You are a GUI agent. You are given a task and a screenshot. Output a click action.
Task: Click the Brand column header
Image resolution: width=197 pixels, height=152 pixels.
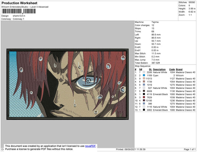pos(179,69)
